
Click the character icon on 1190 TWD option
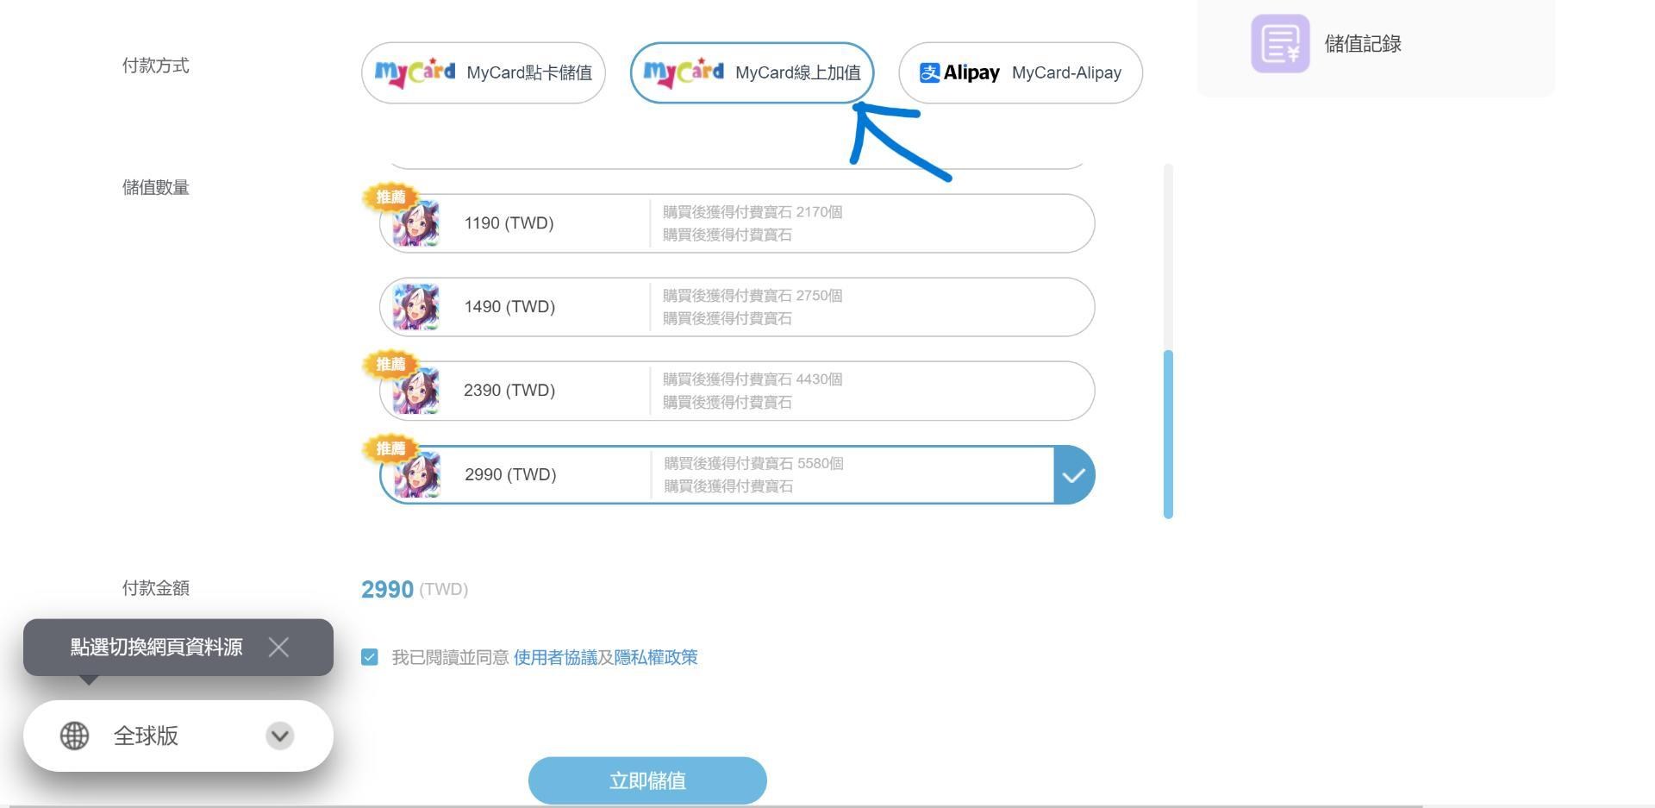click(416, 223)
